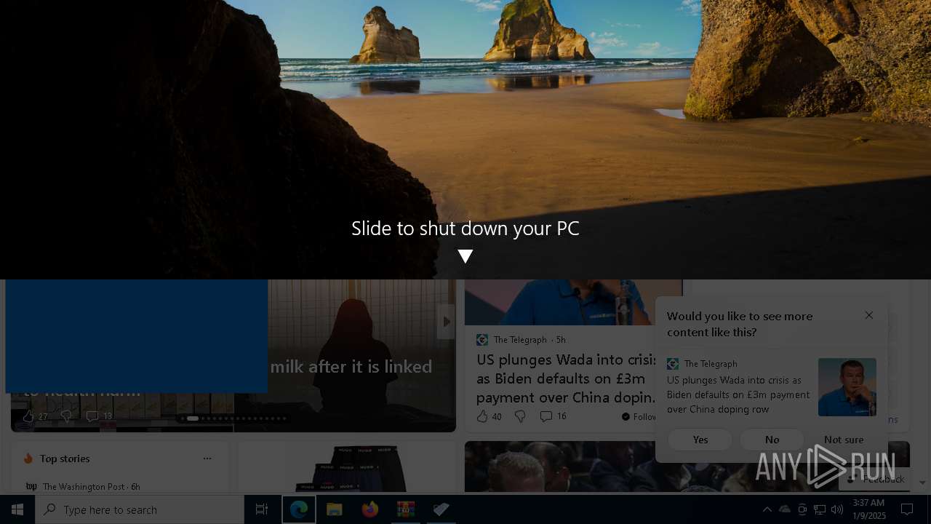Follow The Telegraph publisher
This screenshot has height=524, width=931.
tap(639, 416)
